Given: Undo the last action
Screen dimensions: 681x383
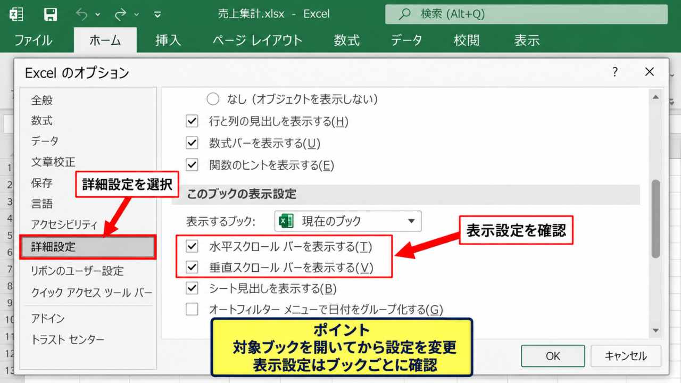Looking at the screenshot, I should coord(81,14).
